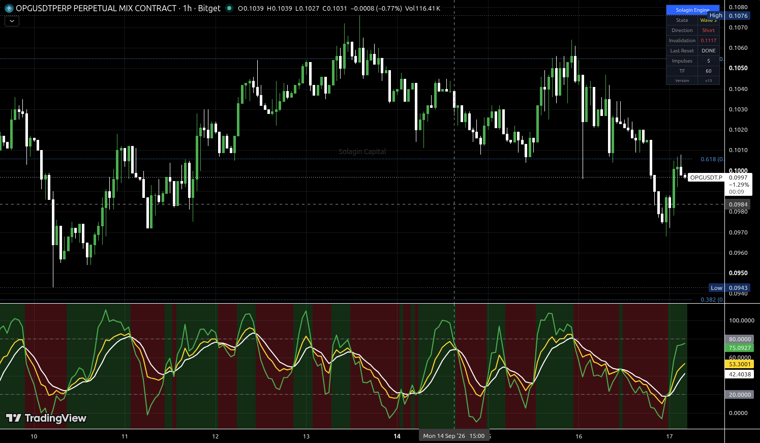
Task: Click the Impulses label cell
Action: point(682,61)
